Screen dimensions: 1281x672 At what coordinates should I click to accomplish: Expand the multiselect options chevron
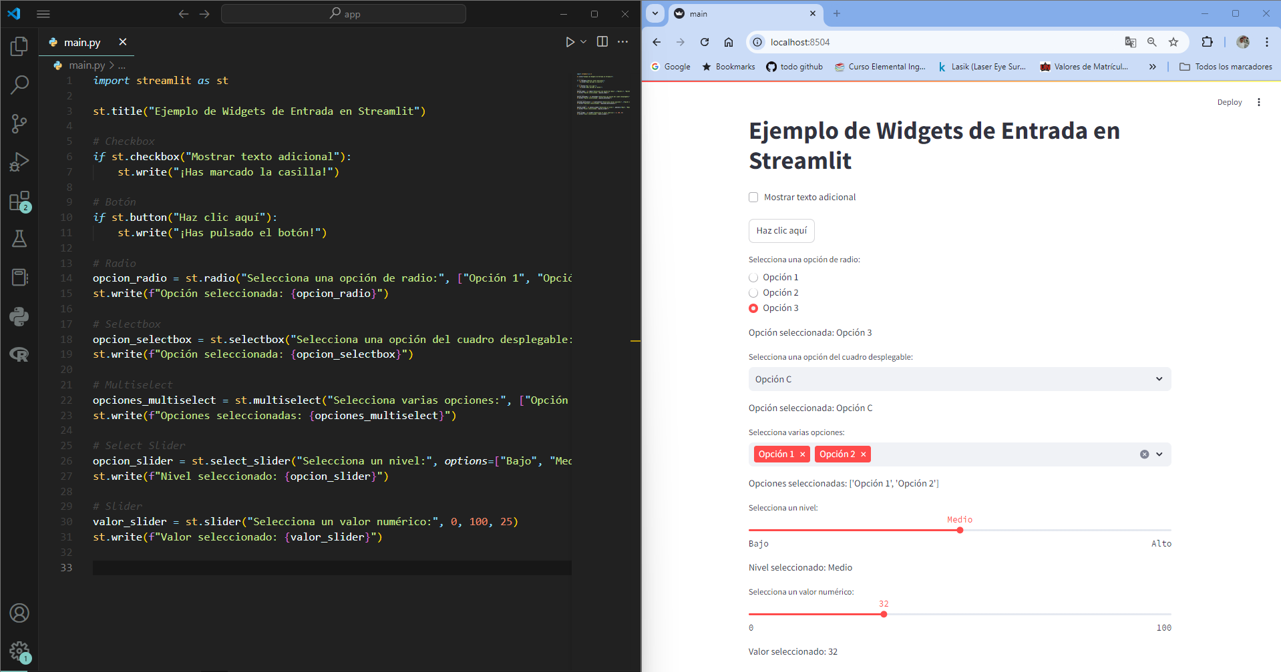1159,454
